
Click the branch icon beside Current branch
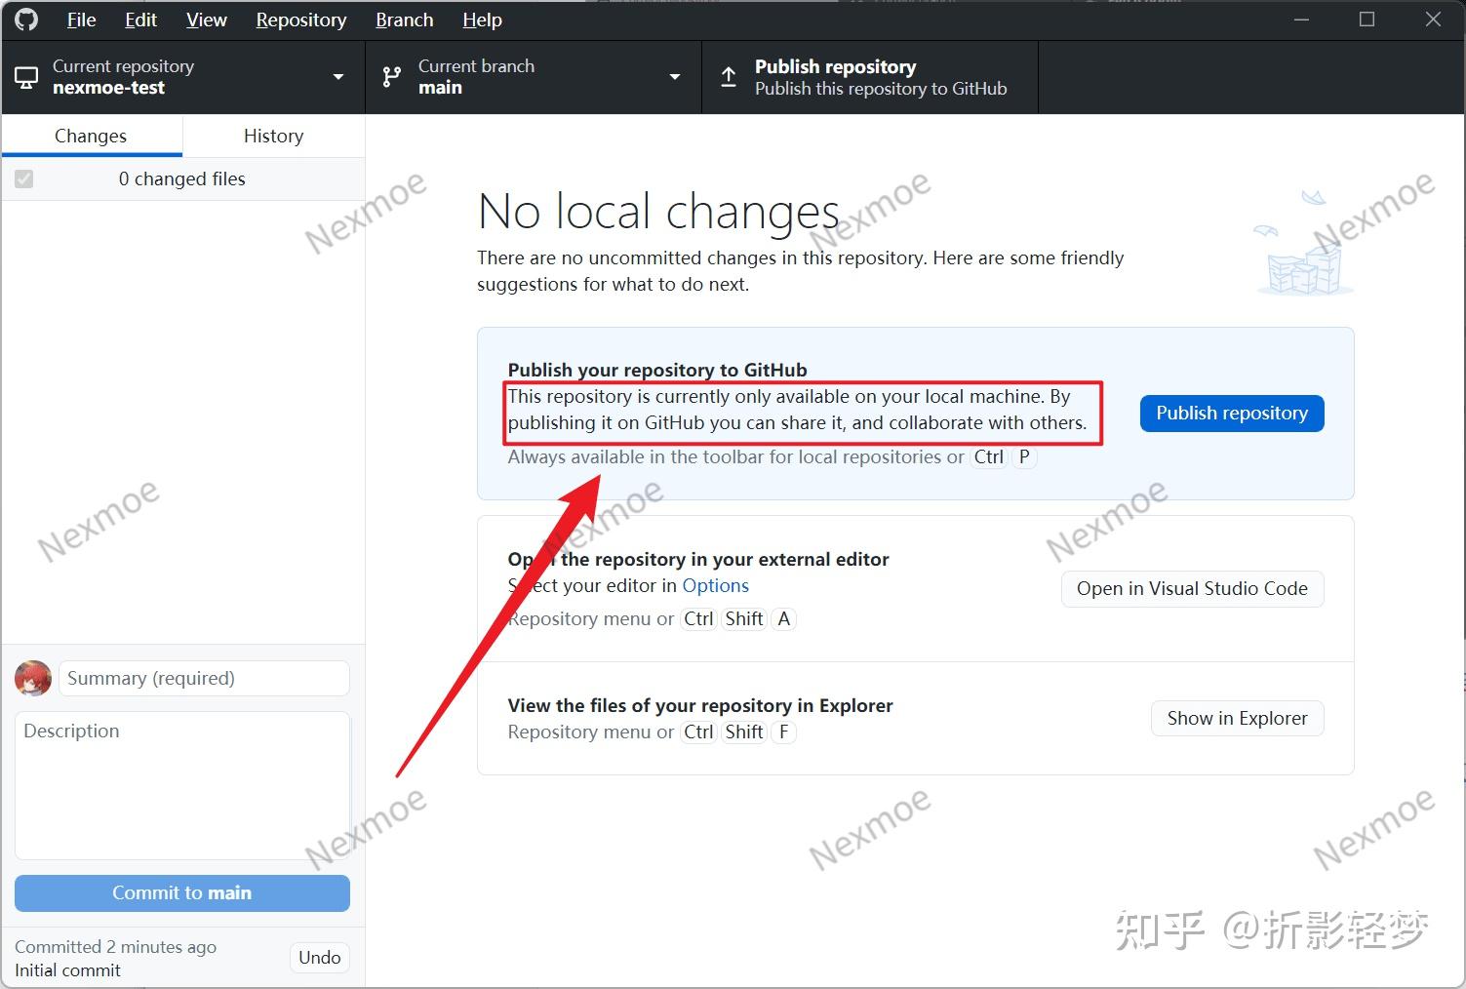[x=392, y=77]
